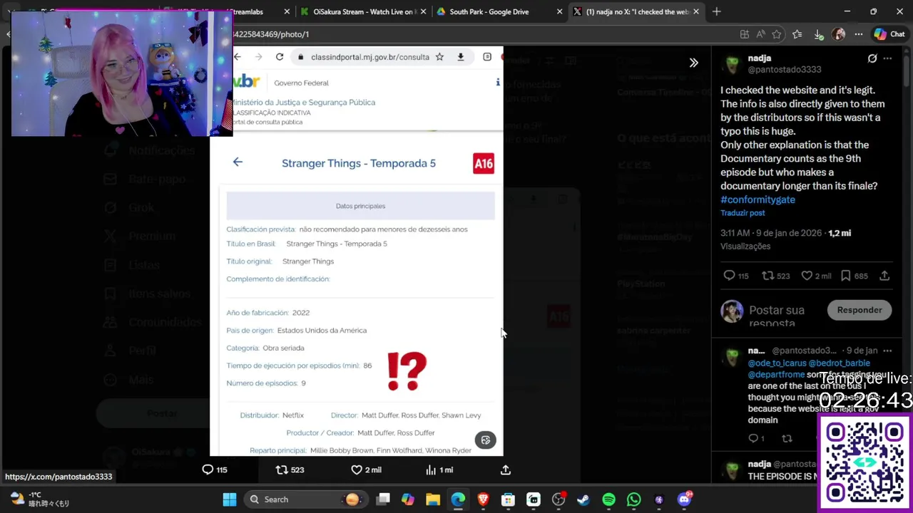Viewport: 913px width, 513px height.
Task: Click the share icon in the right panel
Action: coord(884,276)
